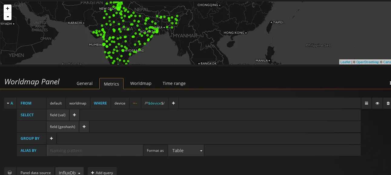Image resolution: width=391 pixels, height=175 pixels.
Task: Add a GROUP BY clause
Action: pos(51,138)
